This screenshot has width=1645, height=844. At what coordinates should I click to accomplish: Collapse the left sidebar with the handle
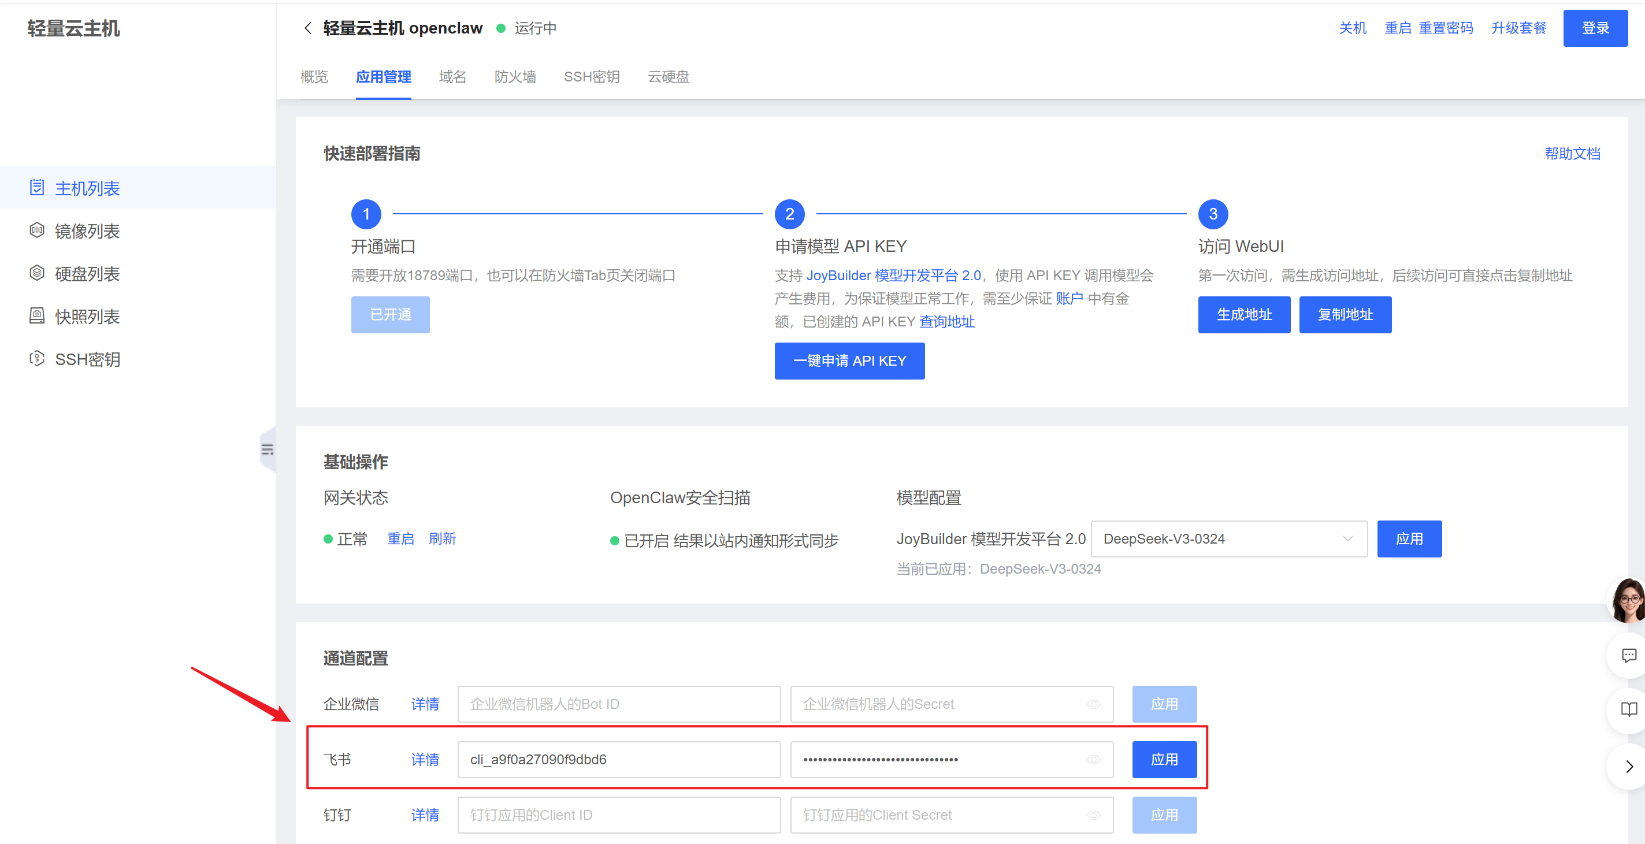[x=268, y=449]
